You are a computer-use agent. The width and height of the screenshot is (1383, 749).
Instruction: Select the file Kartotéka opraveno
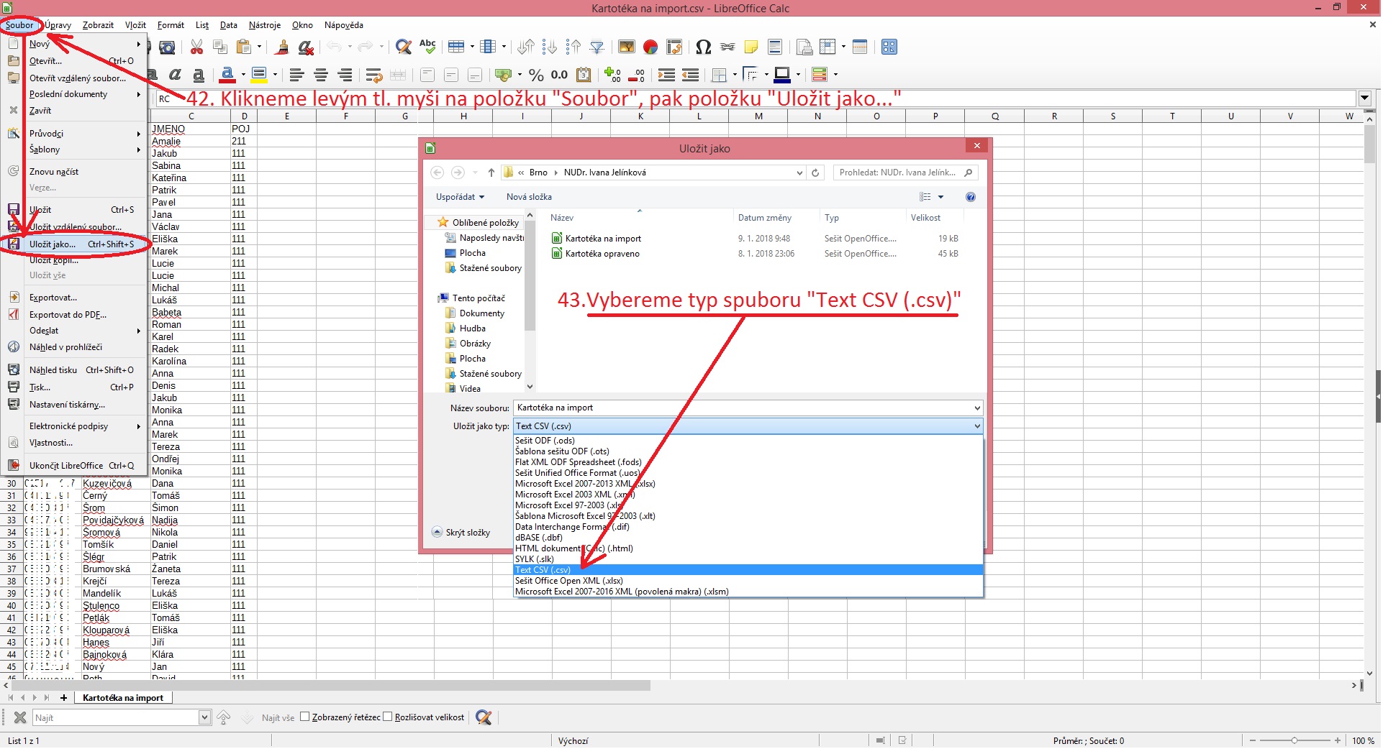click(x=602, y=254)
